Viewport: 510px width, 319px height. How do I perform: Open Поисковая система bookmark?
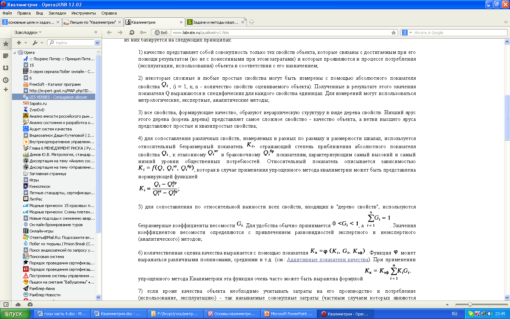pyautogui.click(x=46, y=257)
